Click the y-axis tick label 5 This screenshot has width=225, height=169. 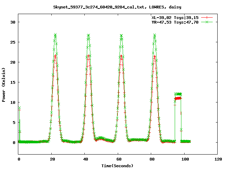14,123
